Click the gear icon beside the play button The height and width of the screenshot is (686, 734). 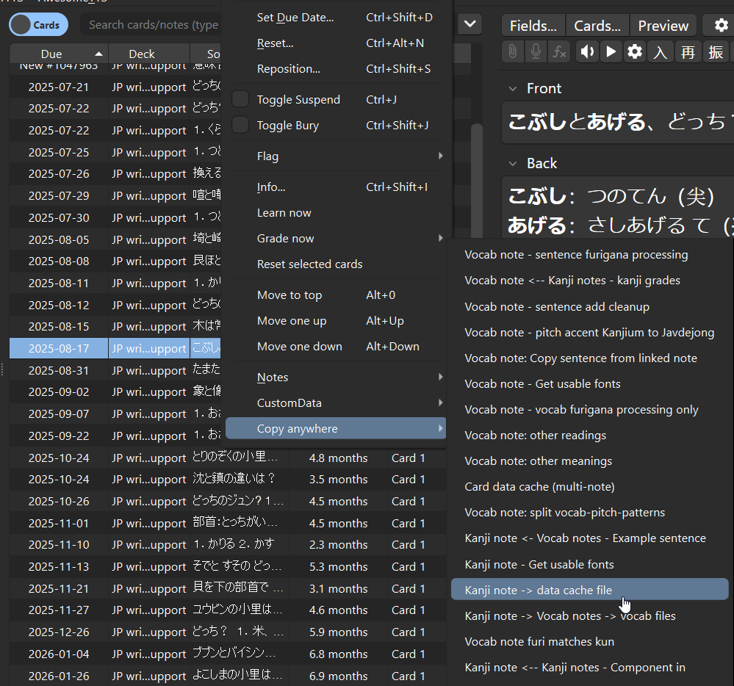(x=635, y=52)
